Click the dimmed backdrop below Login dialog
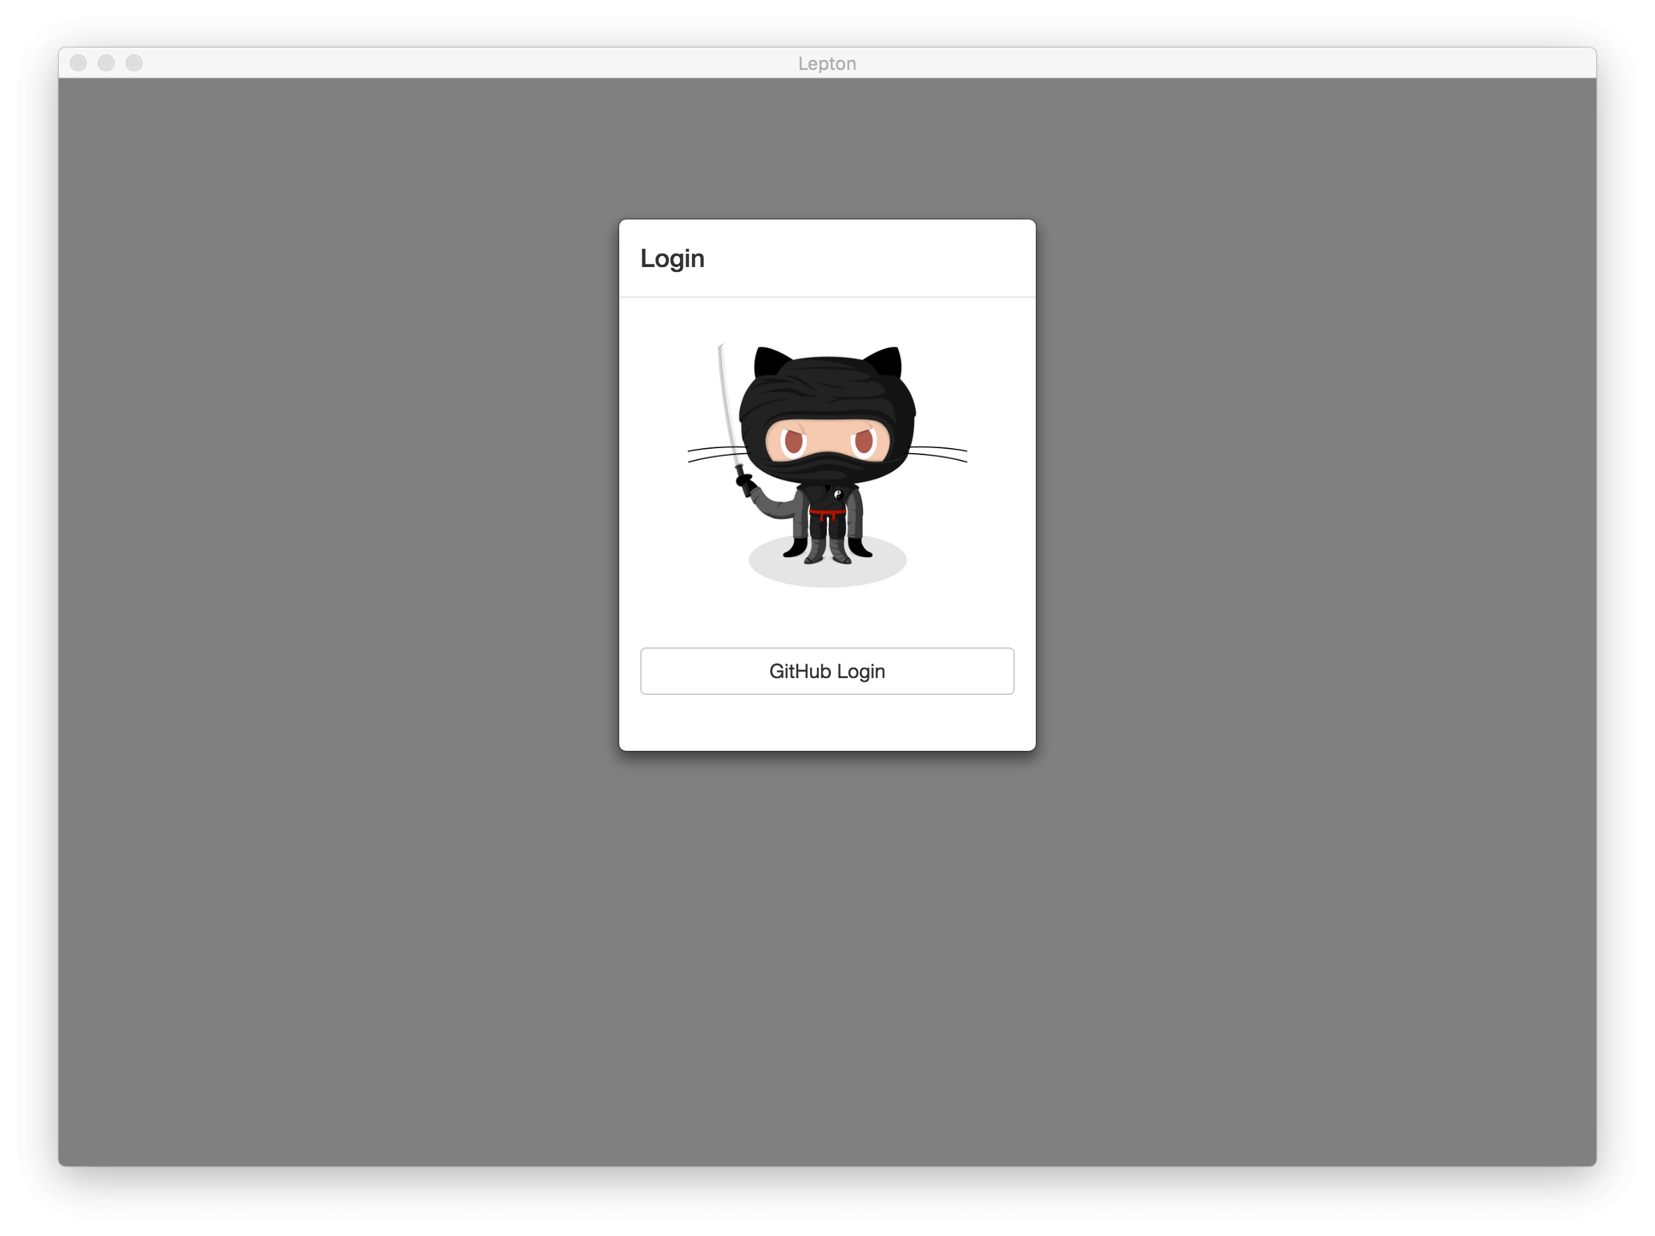 coord(826,958)
